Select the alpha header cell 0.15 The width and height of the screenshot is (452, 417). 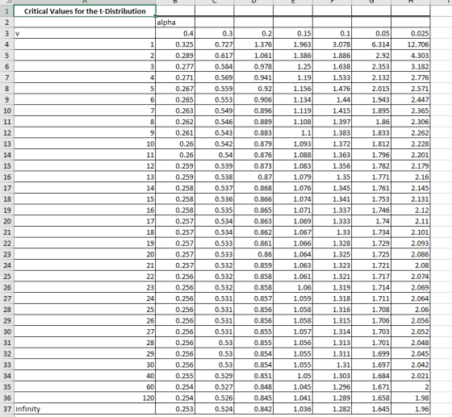point(293,33)
